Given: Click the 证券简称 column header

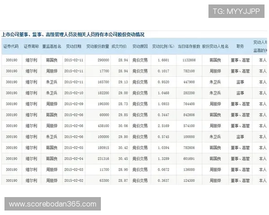Looking at the screenshot, I should coord(31,46).
